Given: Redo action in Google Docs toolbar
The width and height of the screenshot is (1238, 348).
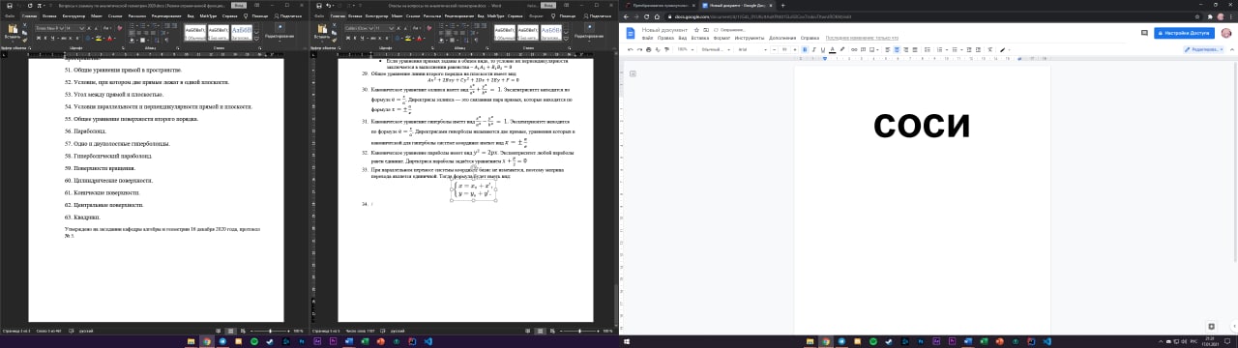Looking at the screenshot, I should tap(639, 49).
